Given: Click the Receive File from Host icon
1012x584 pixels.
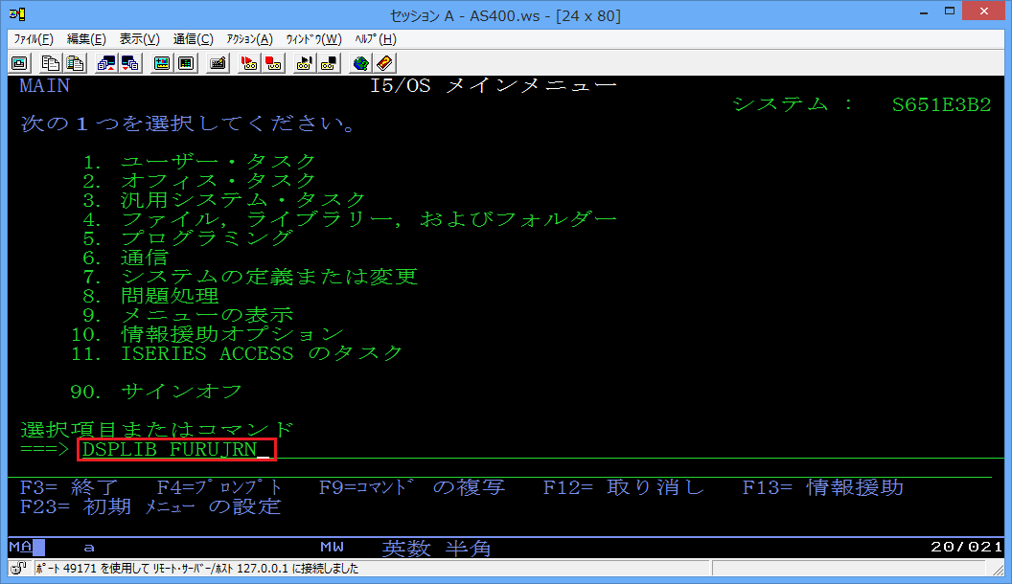Looking at the screenshot, I should point(129,63).
